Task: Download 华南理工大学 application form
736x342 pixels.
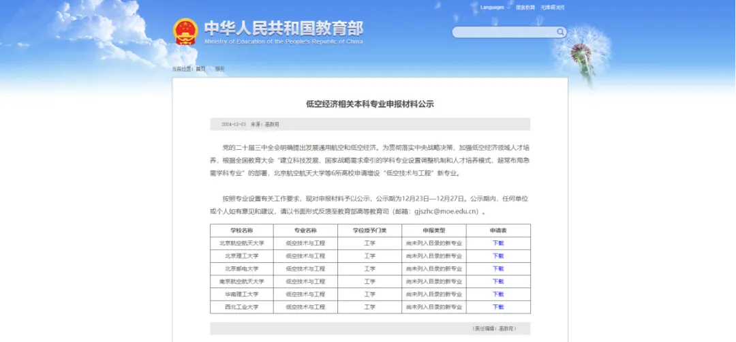Action: pyautogui.click(x=498, y=294)
